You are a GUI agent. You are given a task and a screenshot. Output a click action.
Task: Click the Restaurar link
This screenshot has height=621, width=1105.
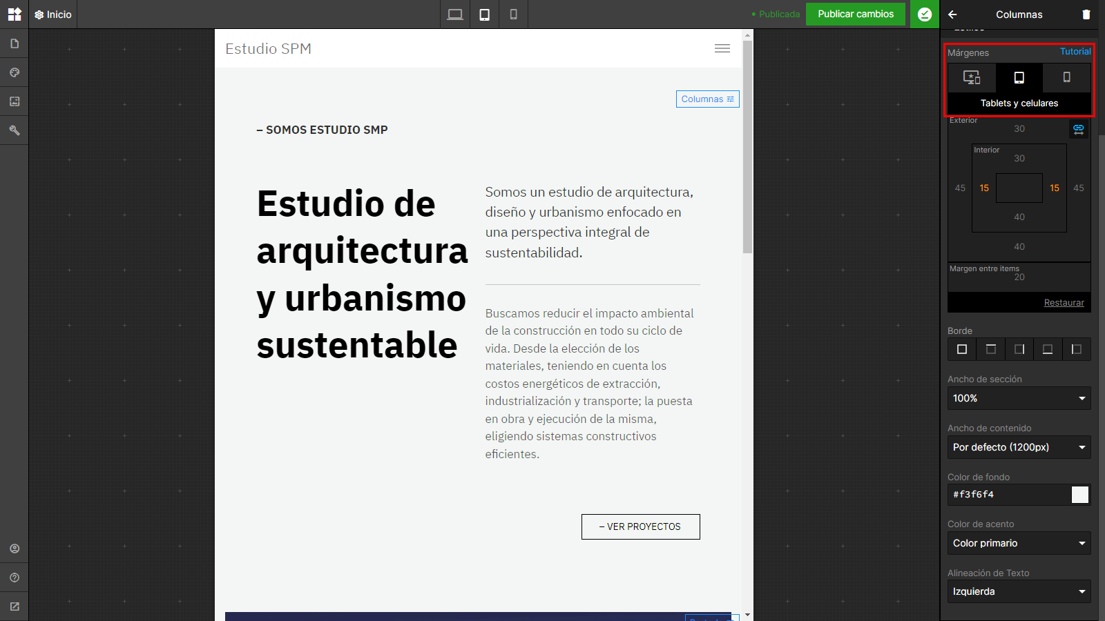[x=1064, y=302]
